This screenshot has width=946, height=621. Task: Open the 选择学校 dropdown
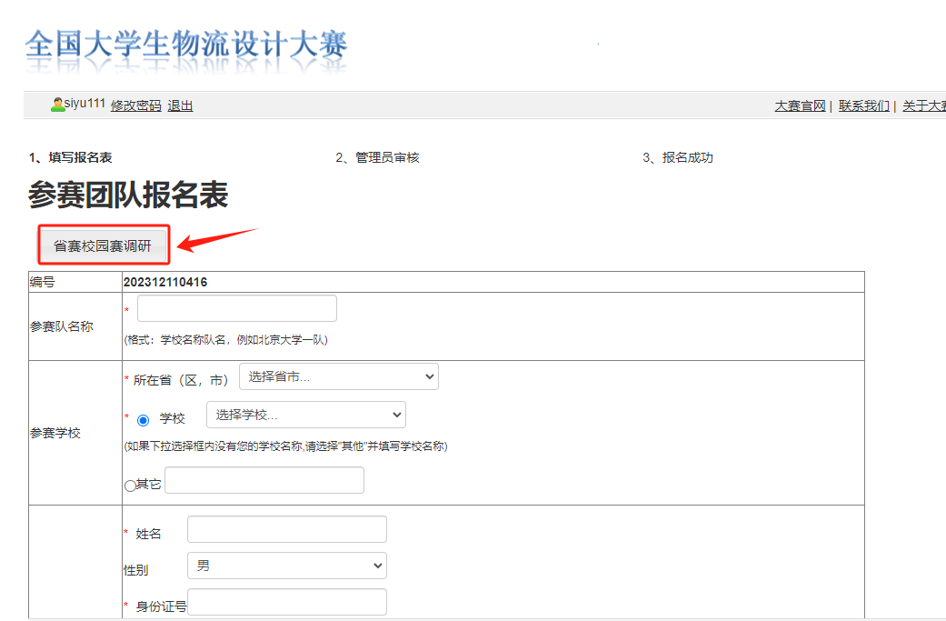(x=307, y=414)
